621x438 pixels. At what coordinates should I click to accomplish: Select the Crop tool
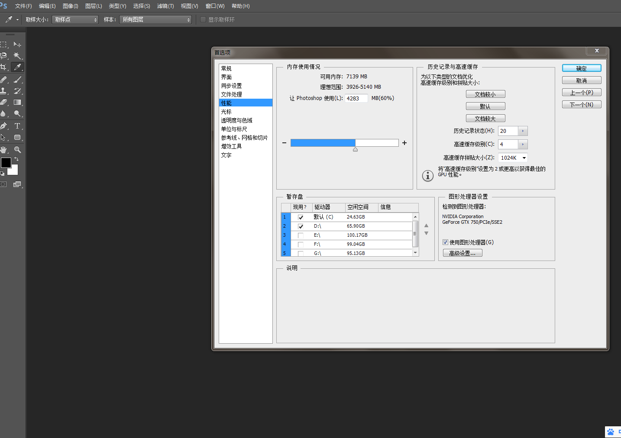pos(4,67)
